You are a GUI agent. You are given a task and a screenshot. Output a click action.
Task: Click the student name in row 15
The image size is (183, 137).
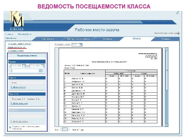pos(78,122)
